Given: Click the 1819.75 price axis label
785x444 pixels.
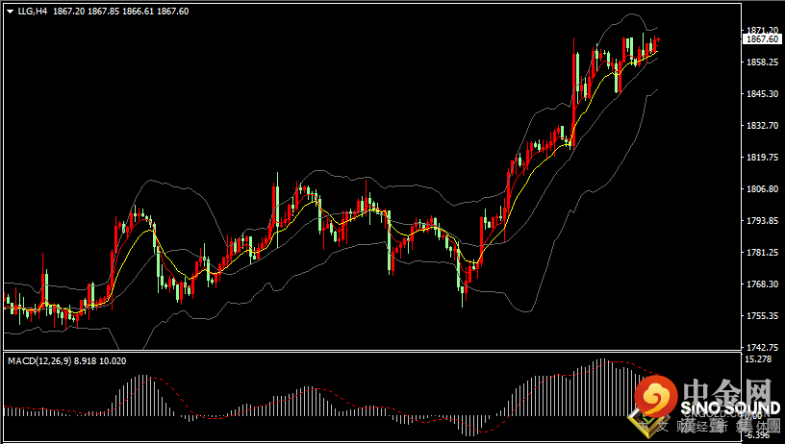Looking at the screenshot, I should coord(762,157).
